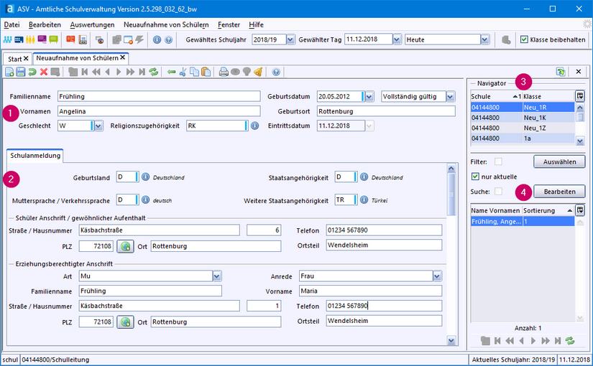Open the Auswertungen menu
593x366 pixels.
[x=93, y=24]
